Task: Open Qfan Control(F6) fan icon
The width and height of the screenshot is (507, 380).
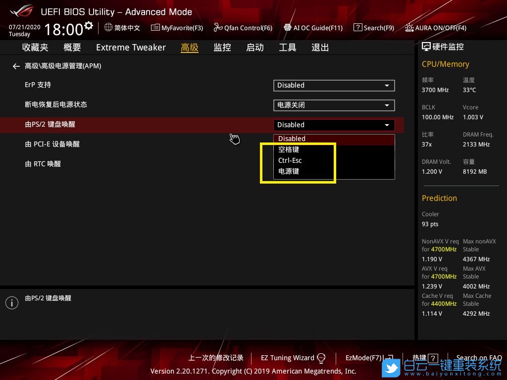Action: [x=218, y=28]
